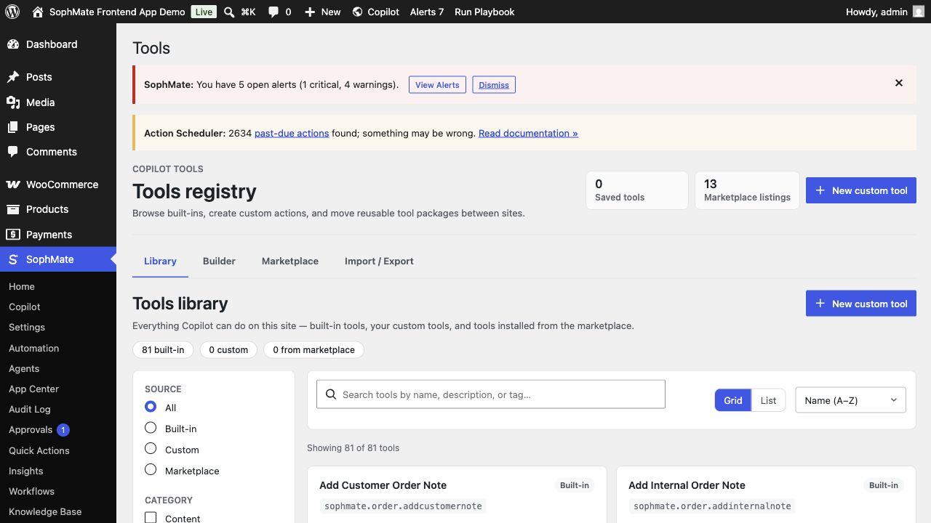Dismiss the SophMate alert with X icon

point(899,83)
